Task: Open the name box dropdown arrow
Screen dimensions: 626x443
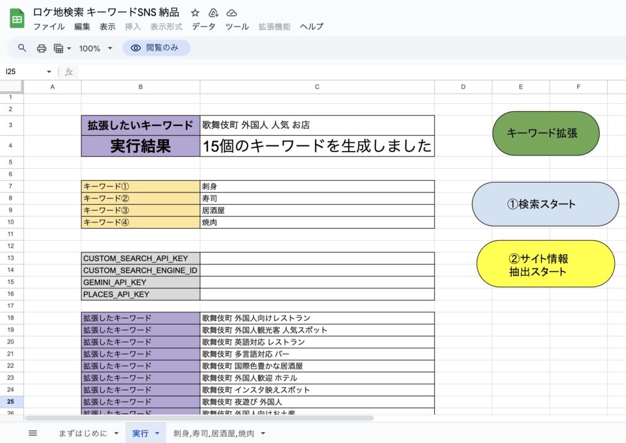Action: coord(49,72)
